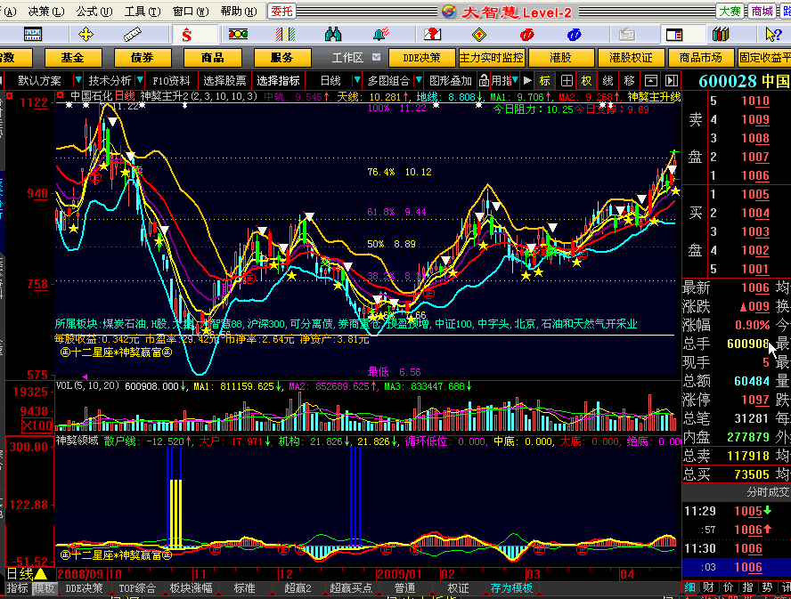This screenshot has width=791, height=599.
Task: Click the crosshair move cursor icon
Action: click(86, 35)
